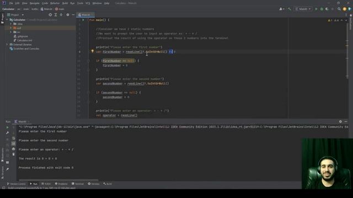
Task: Click the Calculator breadcrumb in navigation bar
Action: (x=8, y=9)
